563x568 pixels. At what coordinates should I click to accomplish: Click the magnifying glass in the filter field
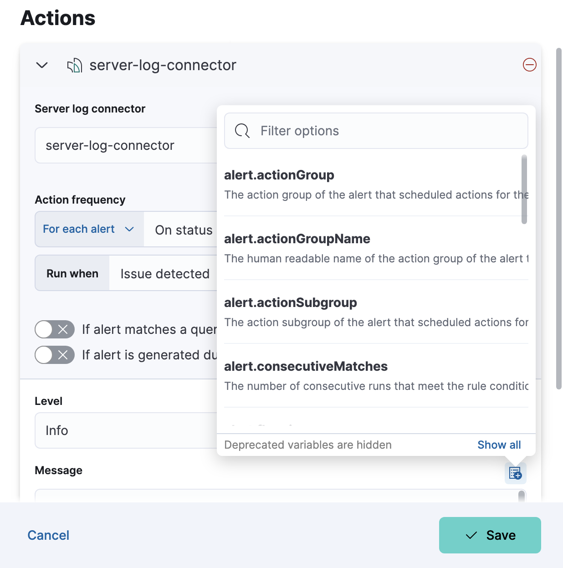242,131
